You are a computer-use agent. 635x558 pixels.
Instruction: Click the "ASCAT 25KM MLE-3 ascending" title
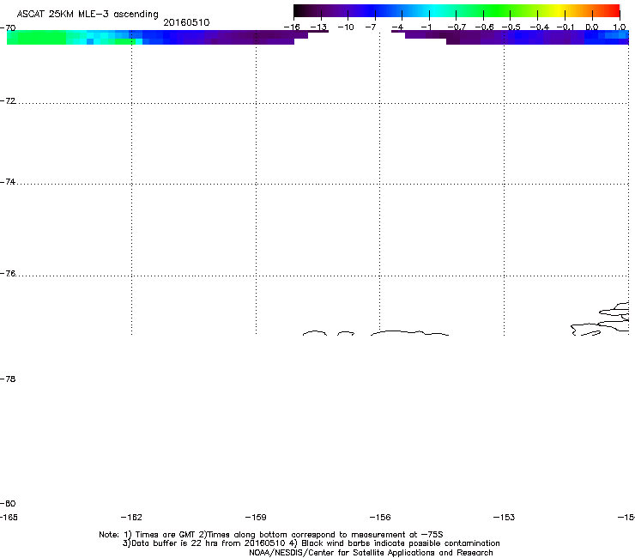coord(88,14)
